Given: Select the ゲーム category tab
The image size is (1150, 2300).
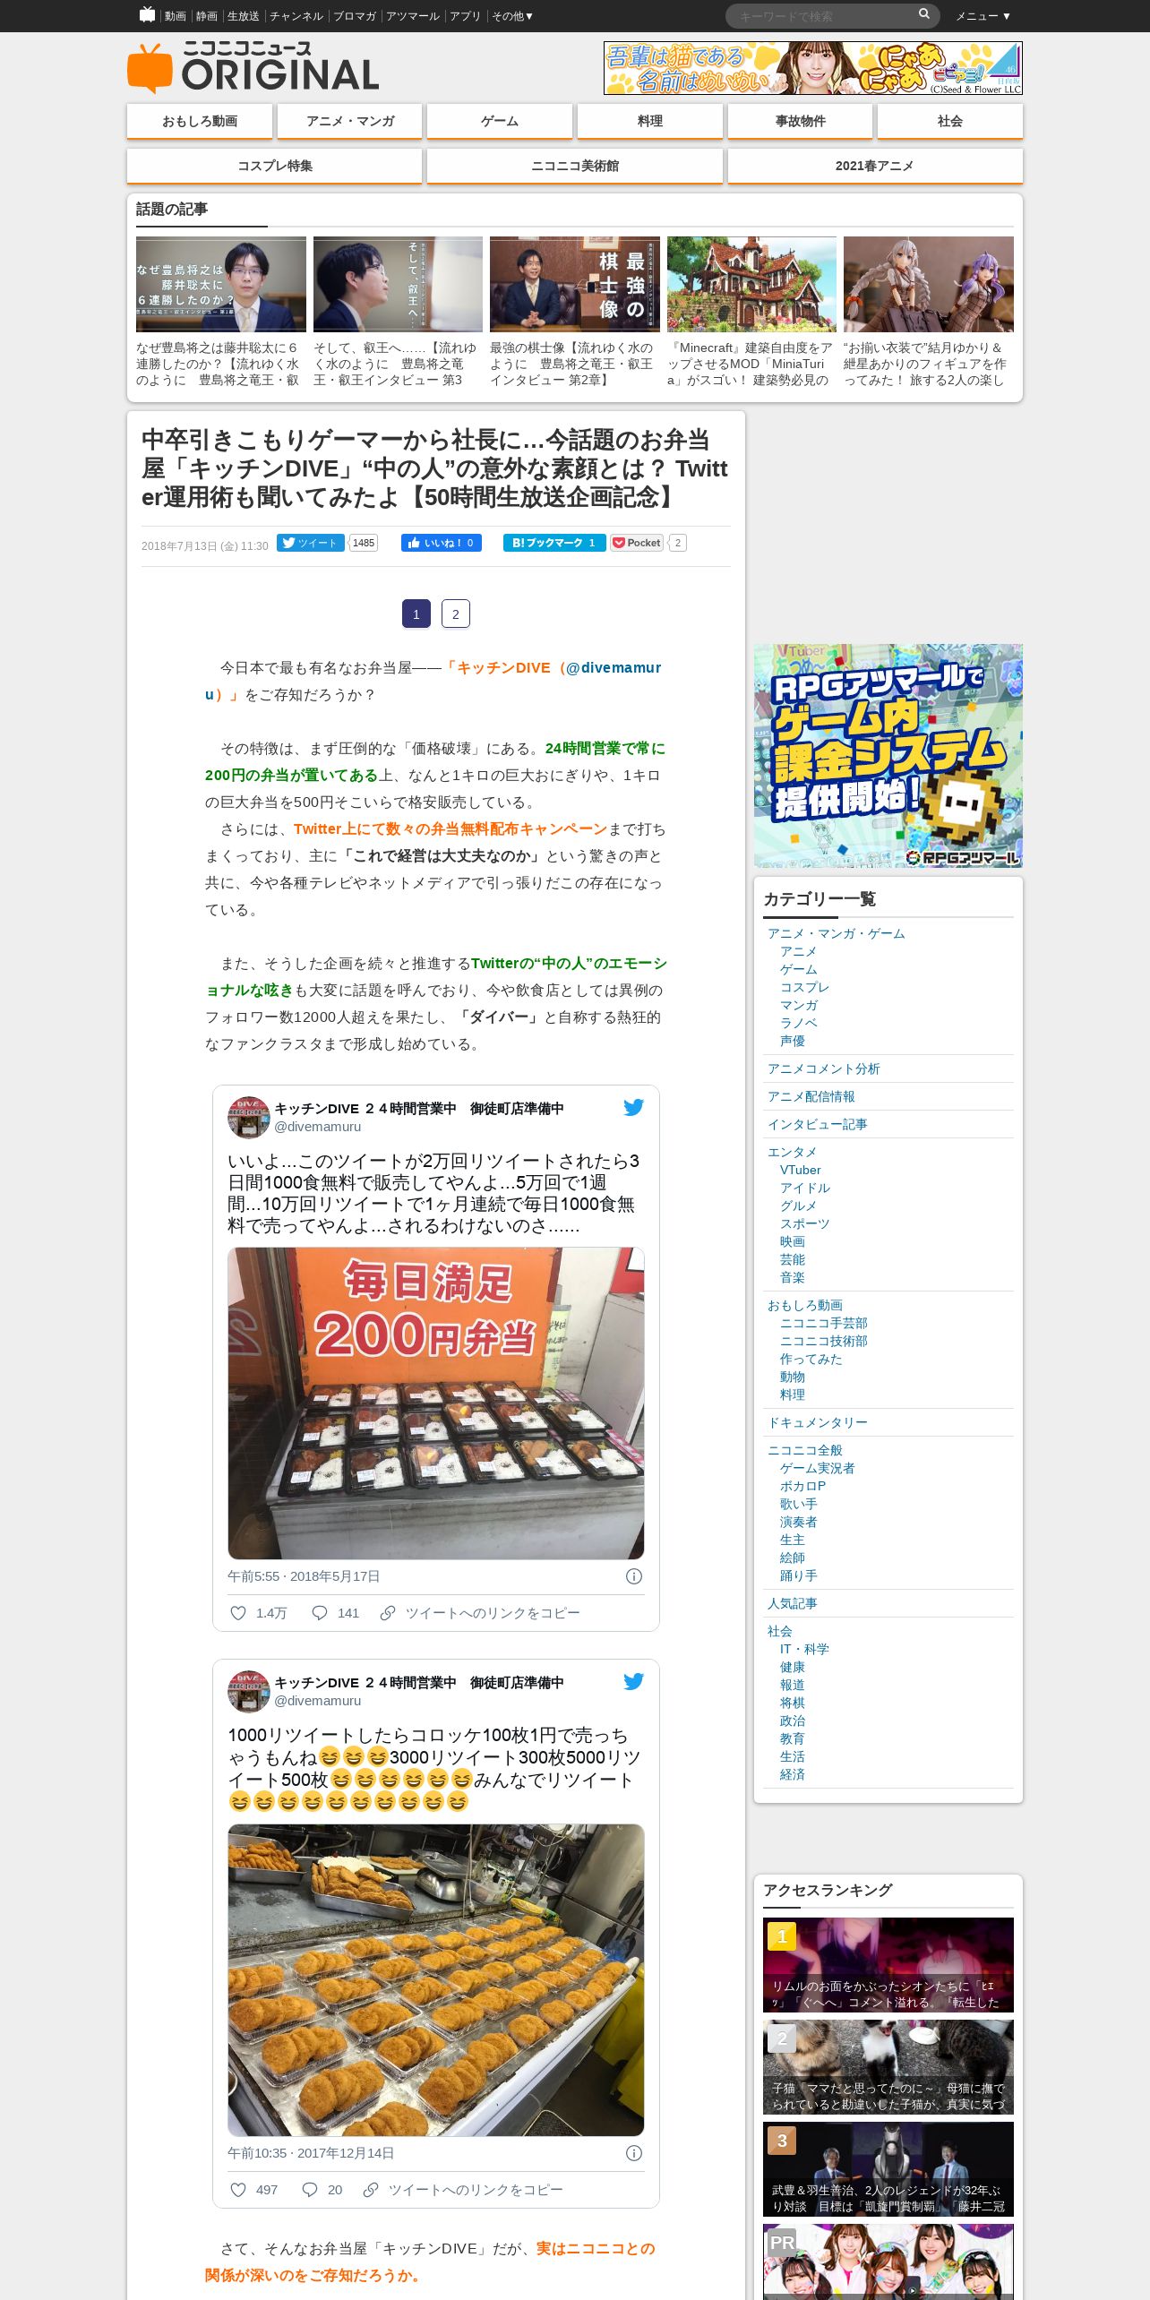Looking at the screenshot, I should click(x=500, y=121).
